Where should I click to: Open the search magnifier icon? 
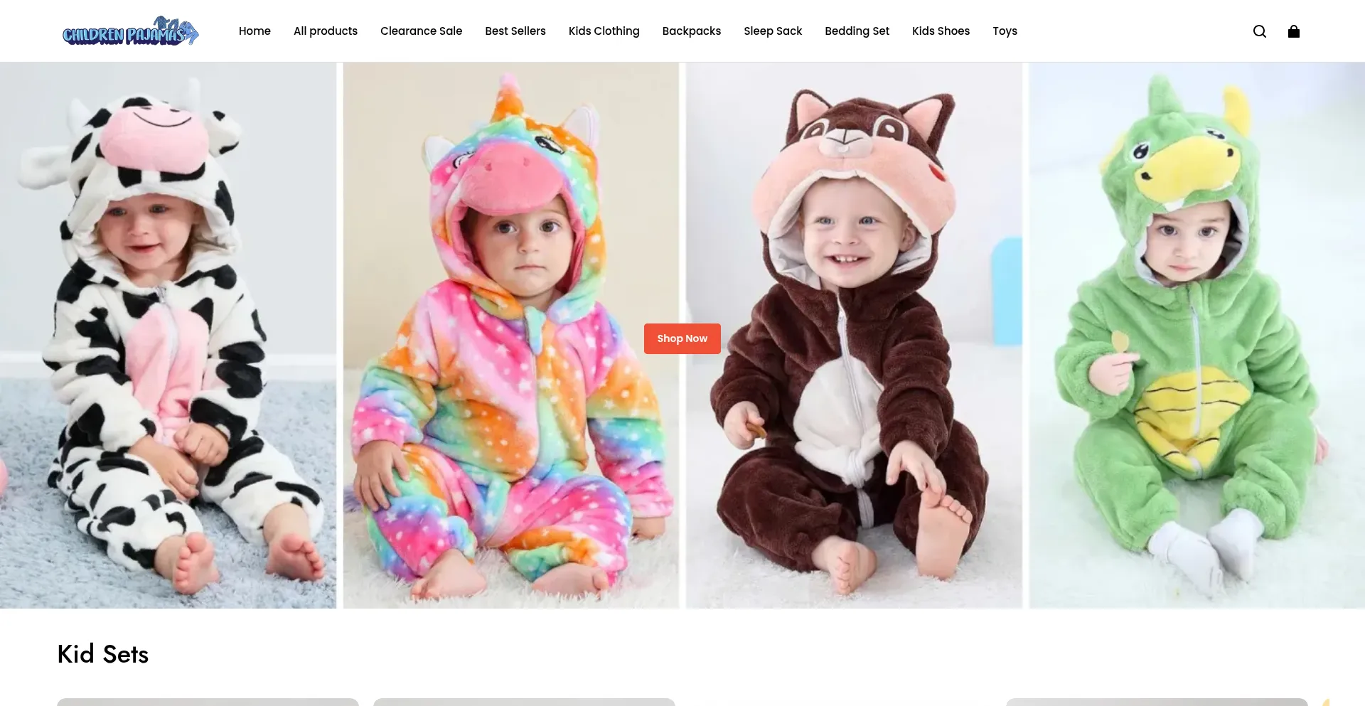tap(1259, 31)
